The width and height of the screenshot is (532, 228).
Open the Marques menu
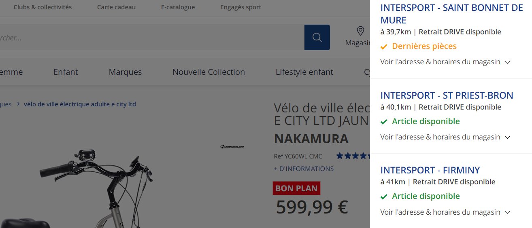[x=125, y=72]
